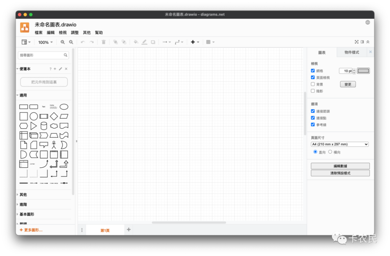Edit scratchpad with pencil icon
This screenshot has width=390, height=256.
click(60, 69)
